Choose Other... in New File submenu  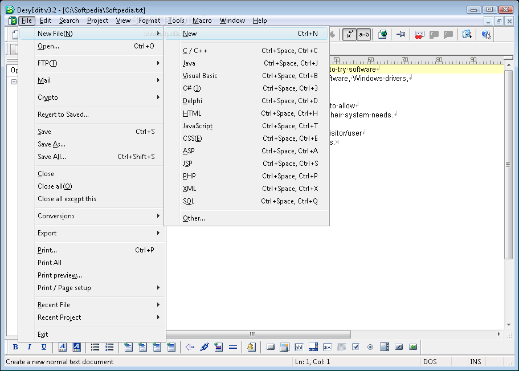point(246,218)
